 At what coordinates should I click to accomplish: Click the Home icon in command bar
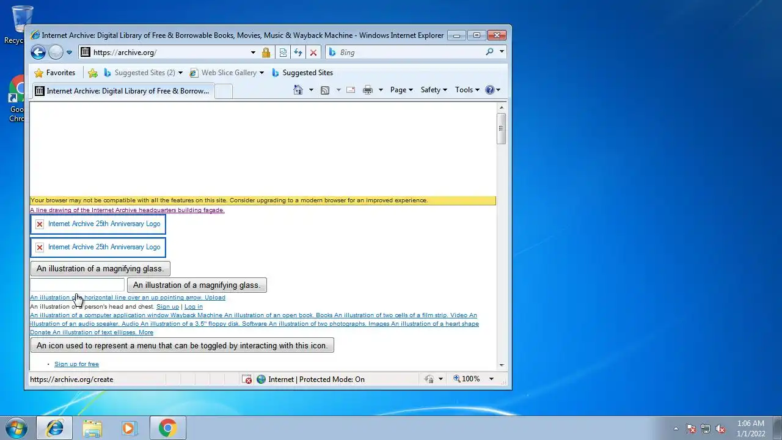coord(298,90)
